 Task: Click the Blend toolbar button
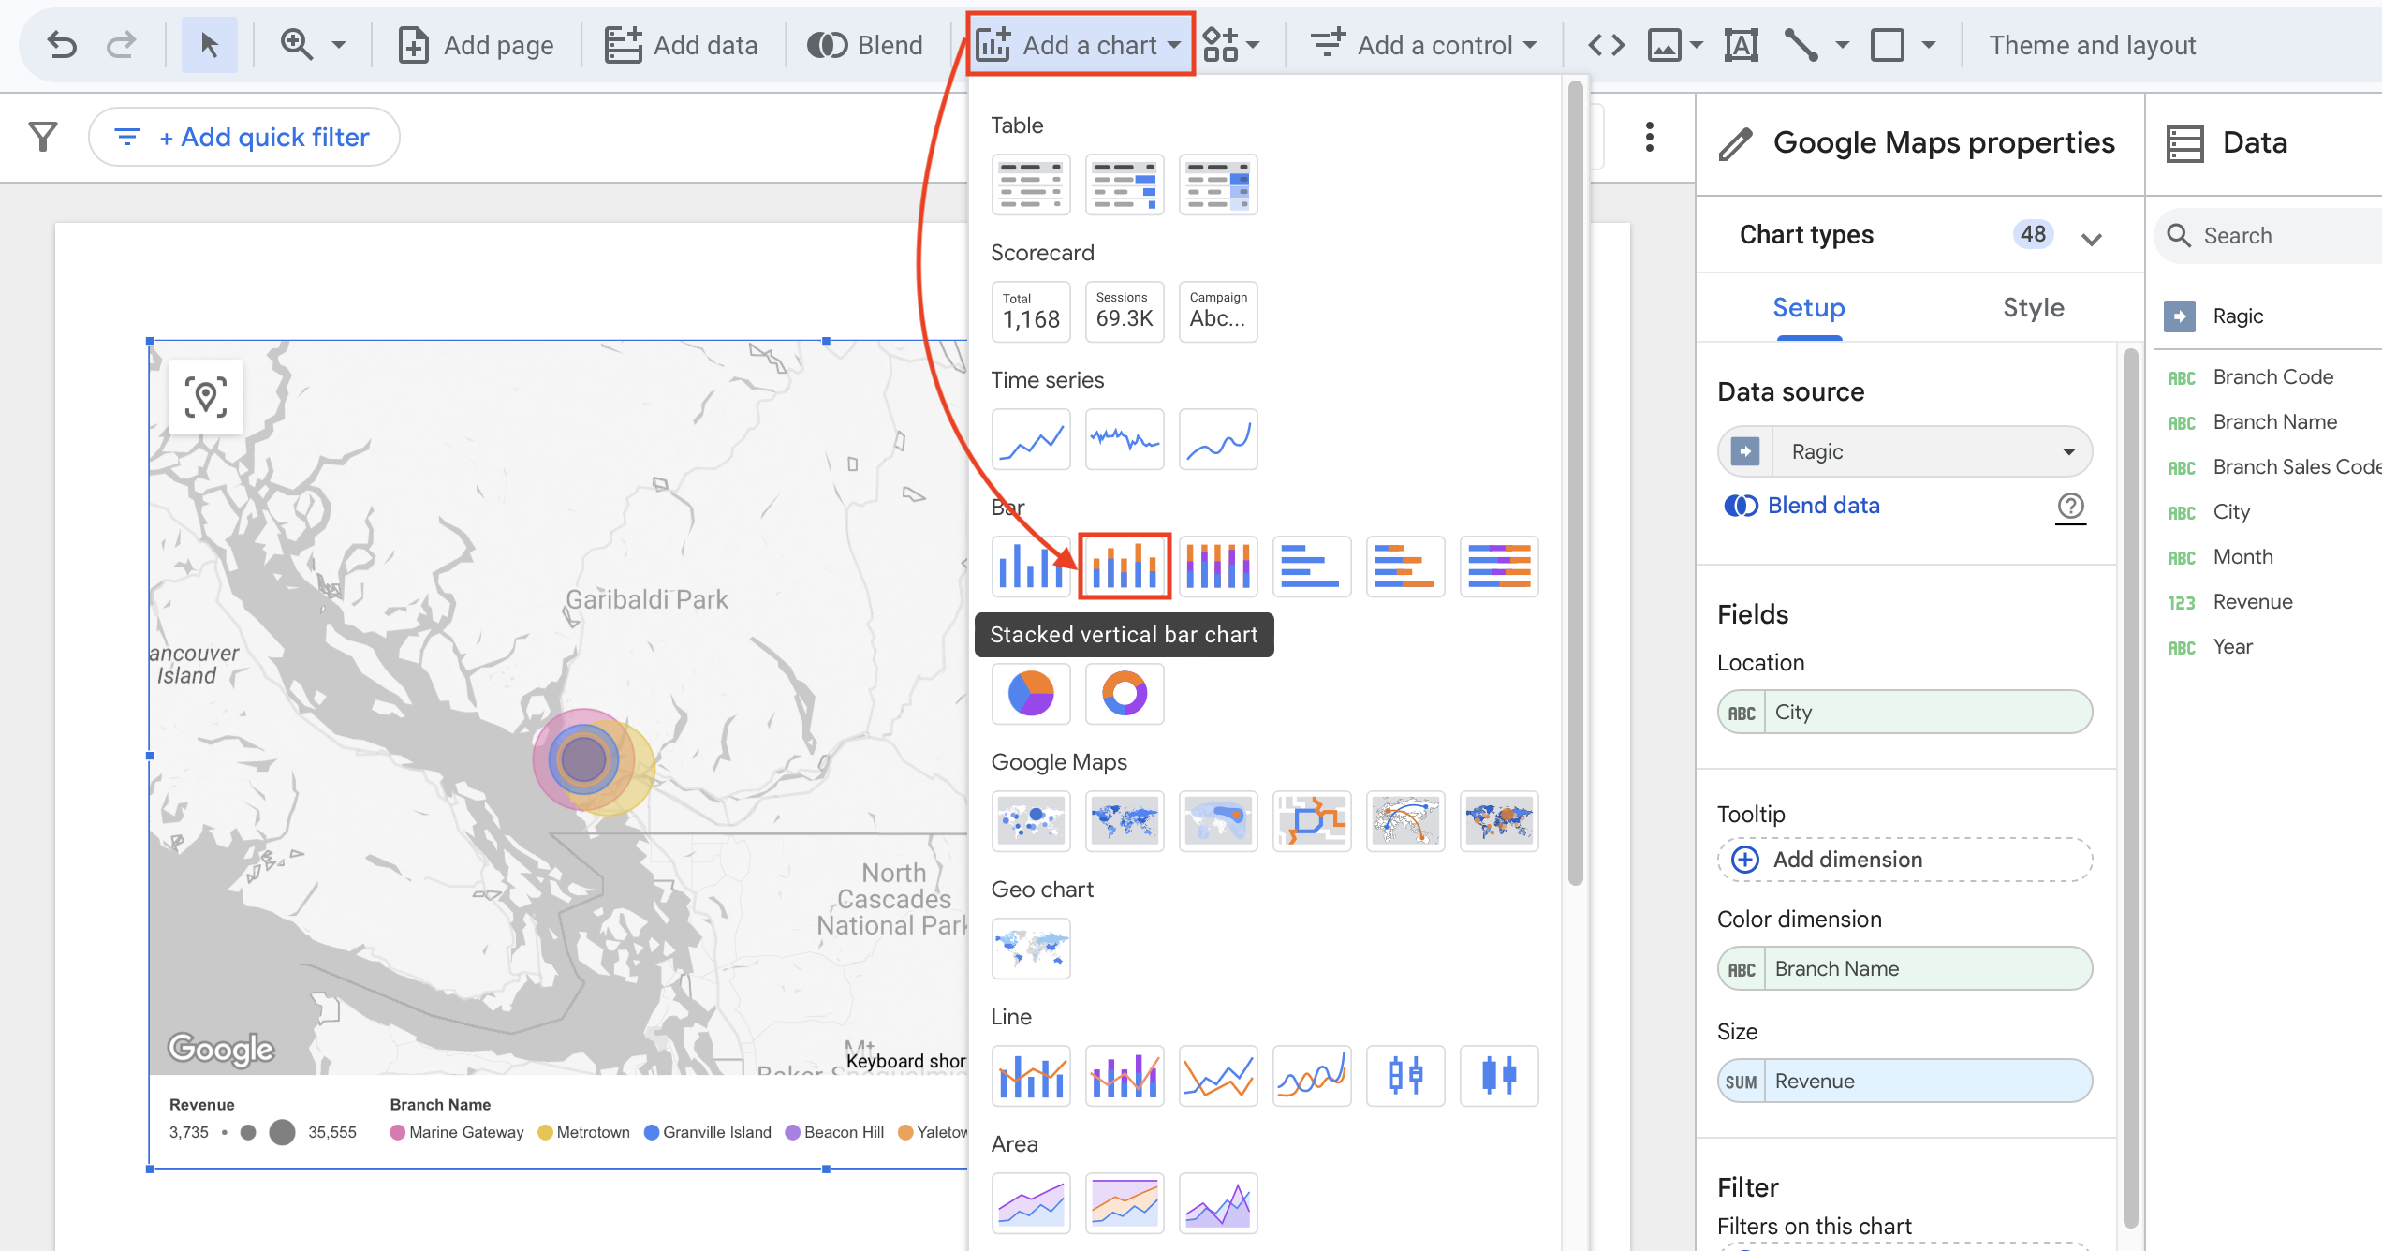pos(865,45)
